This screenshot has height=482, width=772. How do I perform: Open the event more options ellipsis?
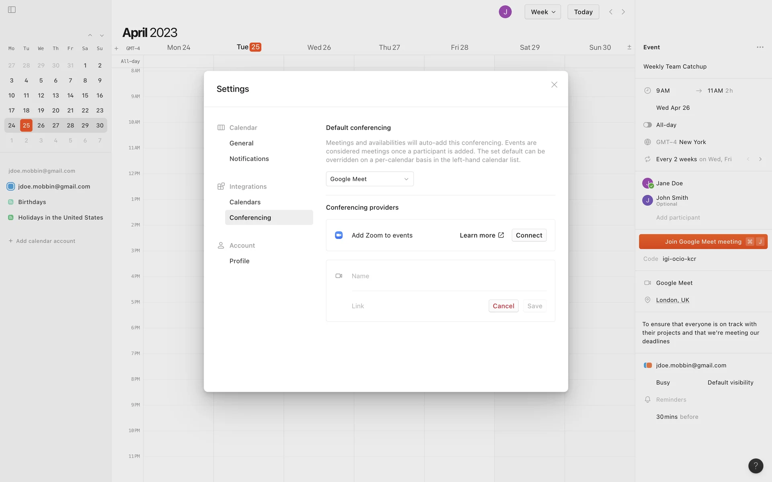click(760, 47)
